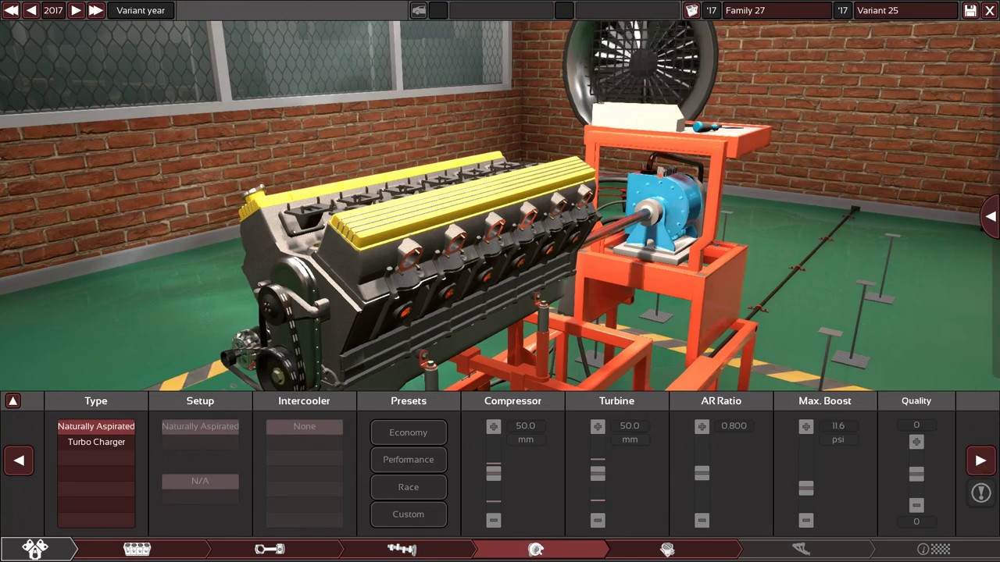
Task: Save the engine with the floppy disk icon
Action: coord(970,10)
